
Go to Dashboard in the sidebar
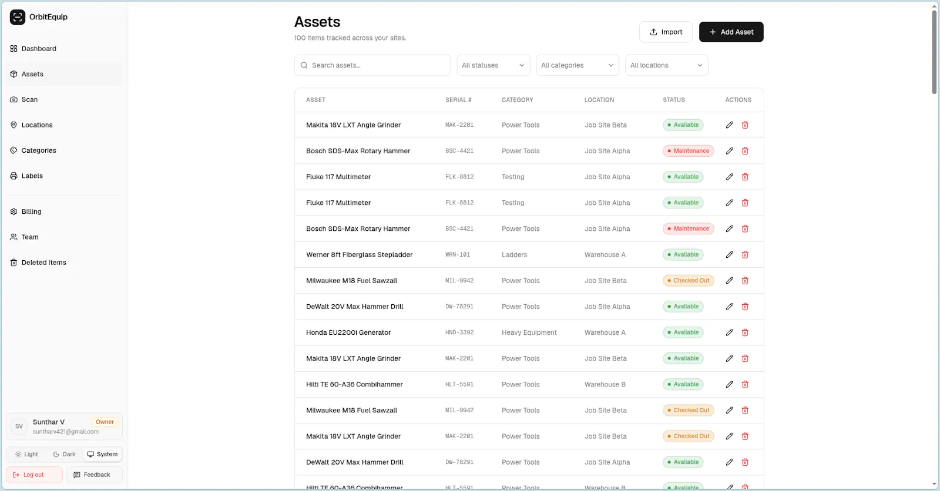65,49
